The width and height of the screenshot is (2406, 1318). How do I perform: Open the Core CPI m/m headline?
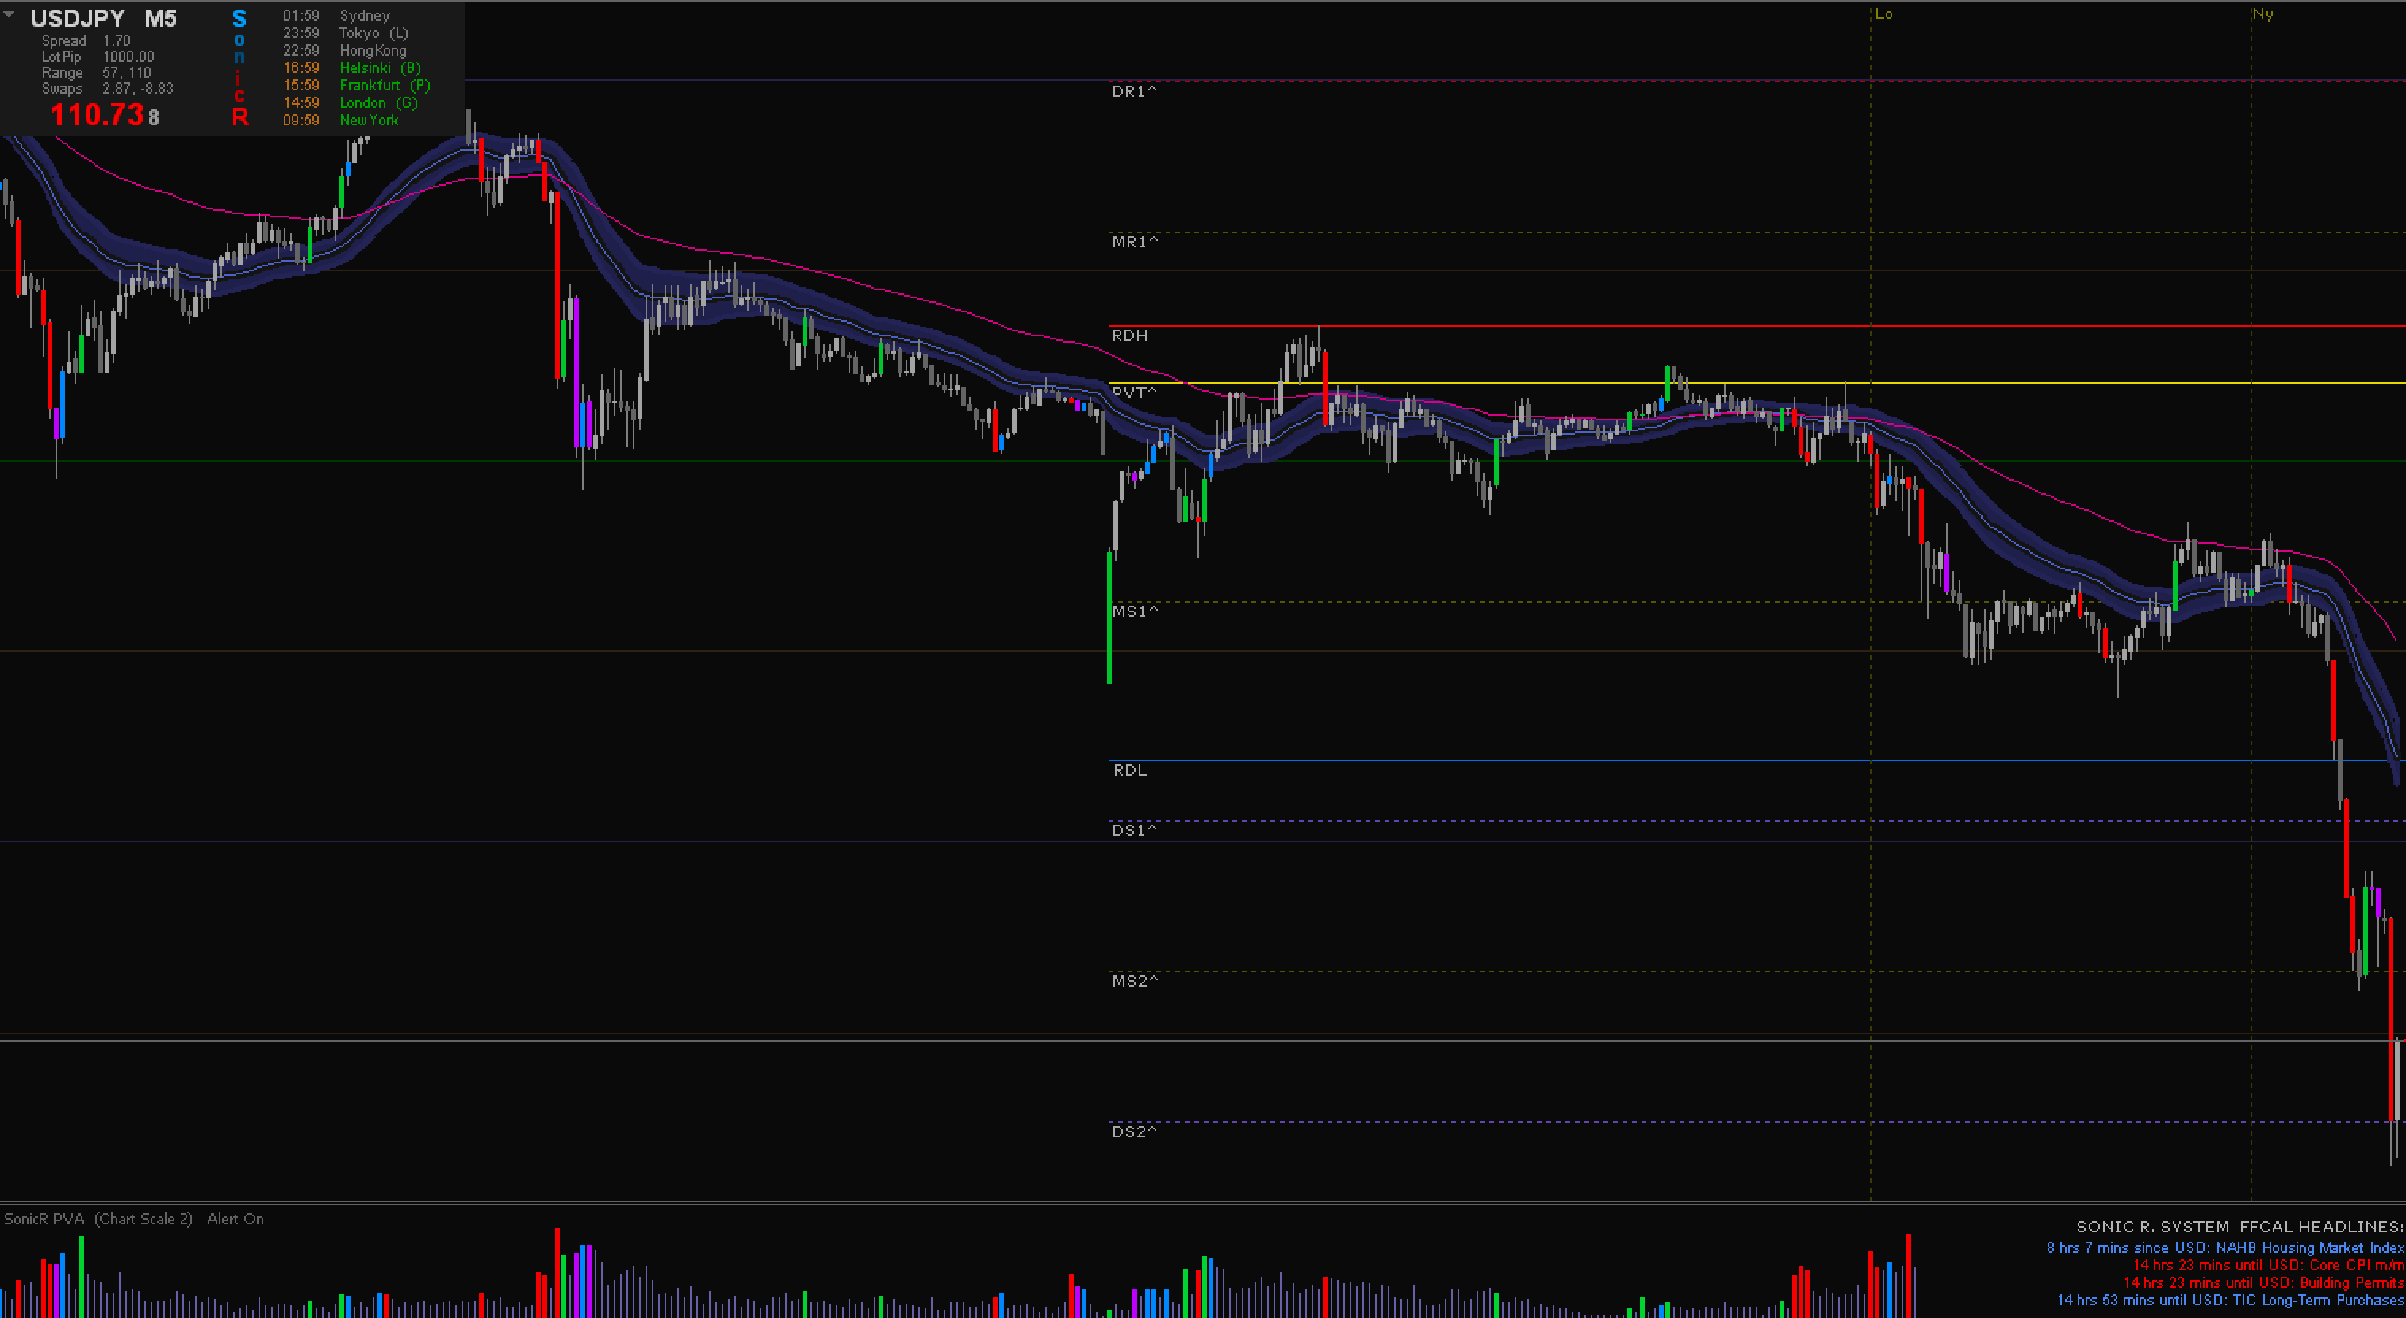[2269, 1266]
